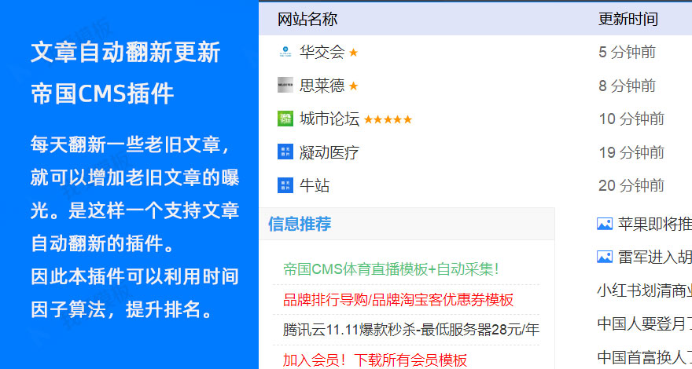Screen dimensions: 692x369
Task: Click the 信息推荐 section heading
Action: pyautogui.click(x=300, y=224)
